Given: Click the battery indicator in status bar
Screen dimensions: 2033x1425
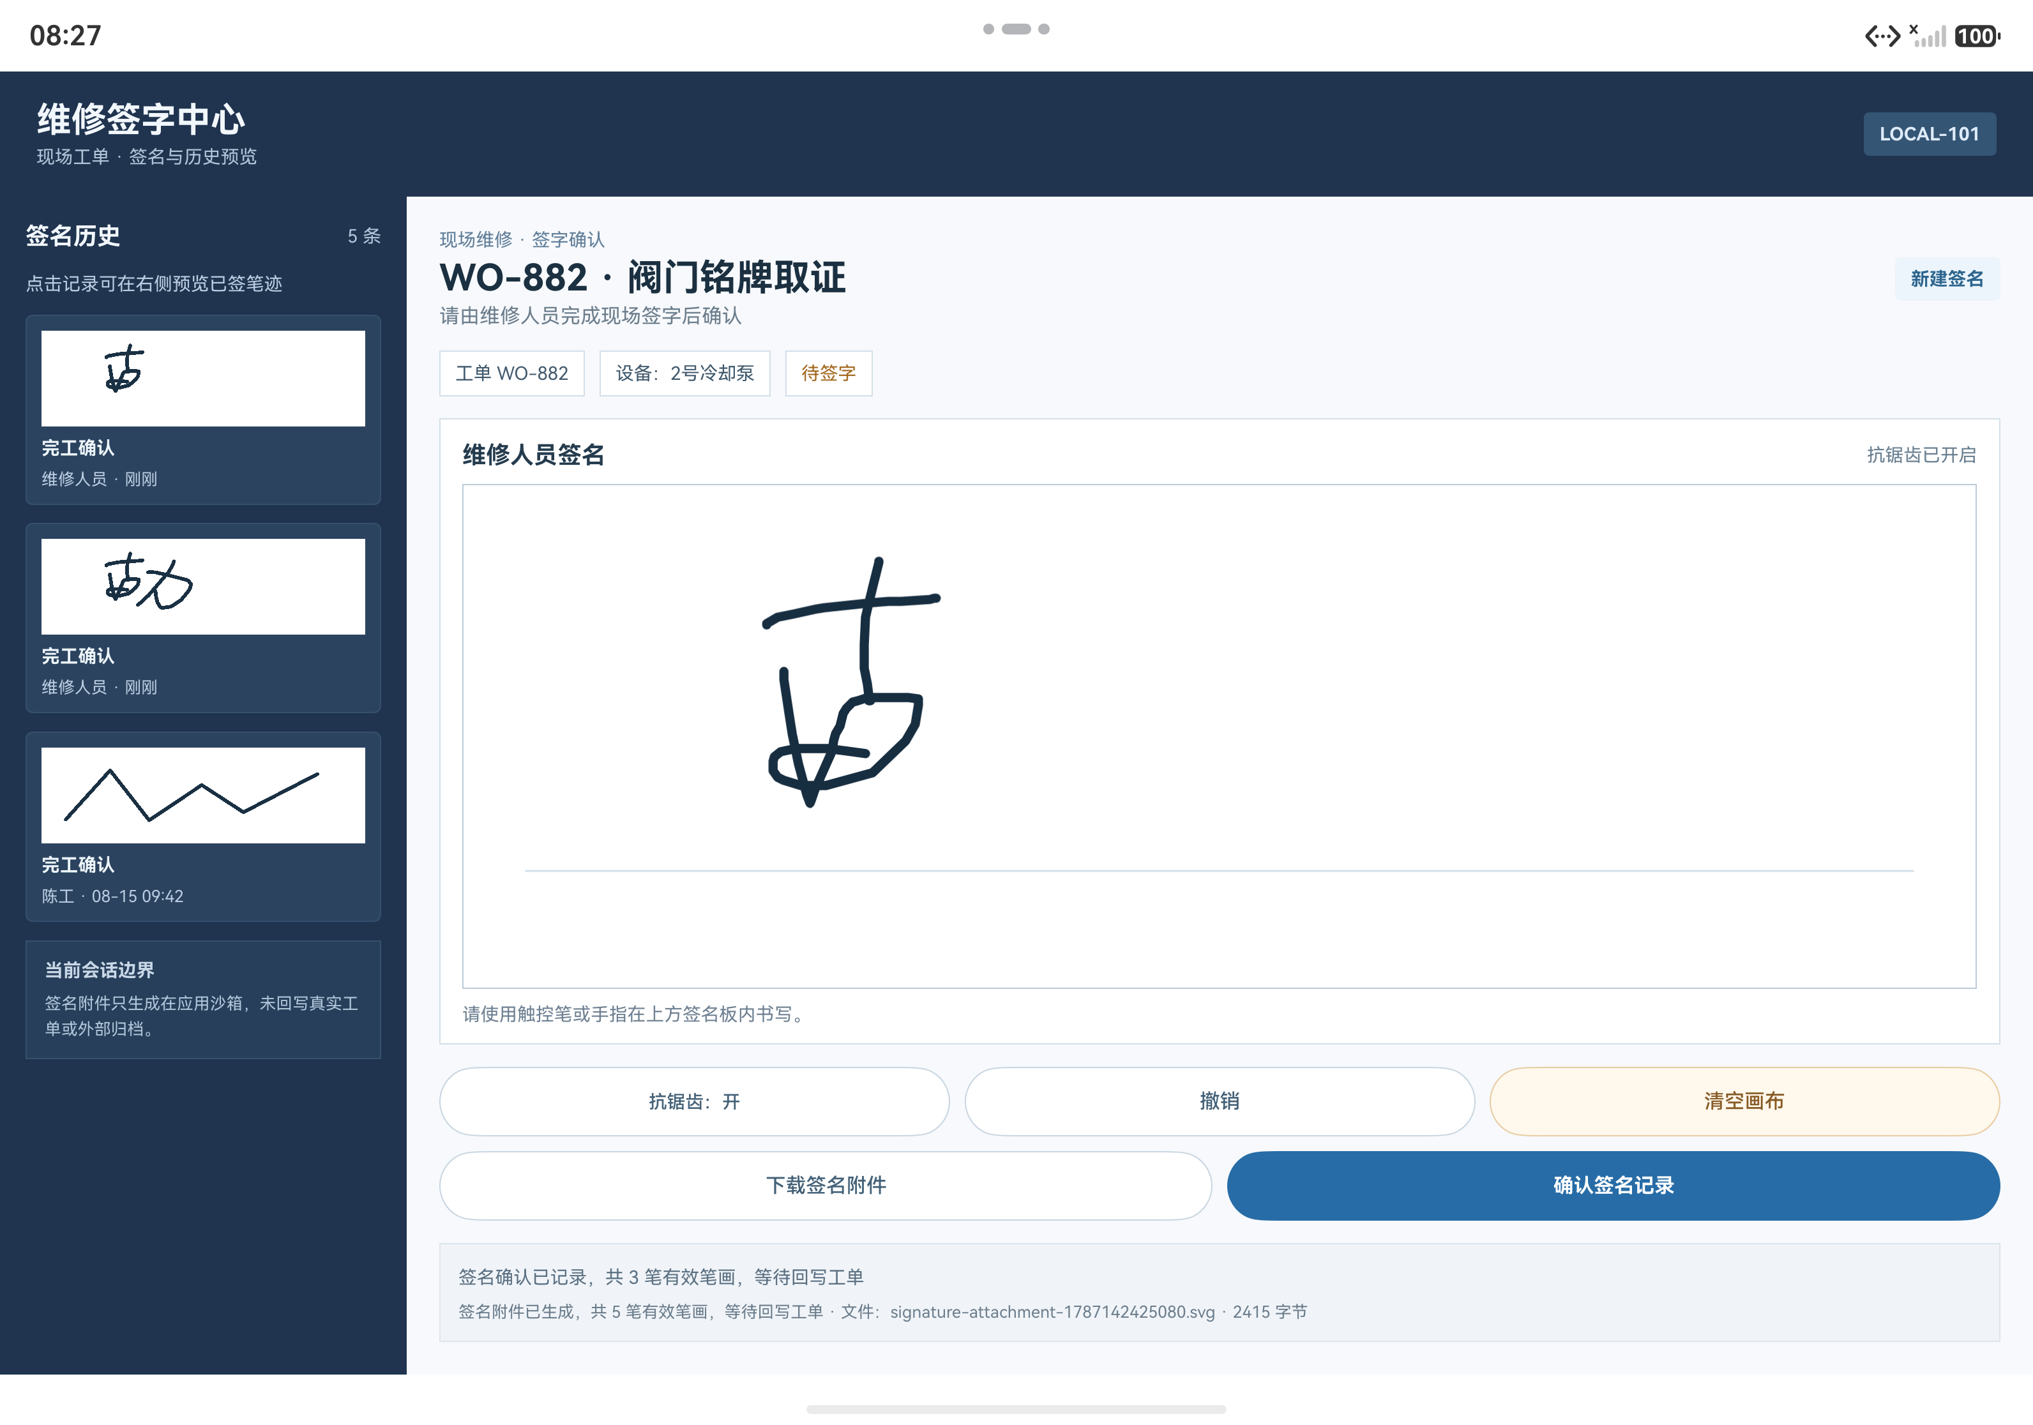Looking at the screenshot, I should (x=1977, y=36).
